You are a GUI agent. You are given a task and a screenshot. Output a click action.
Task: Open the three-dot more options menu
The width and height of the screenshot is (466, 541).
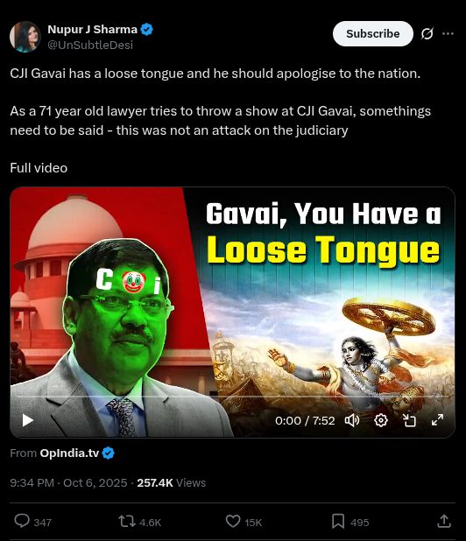click(x=448, y=33)
